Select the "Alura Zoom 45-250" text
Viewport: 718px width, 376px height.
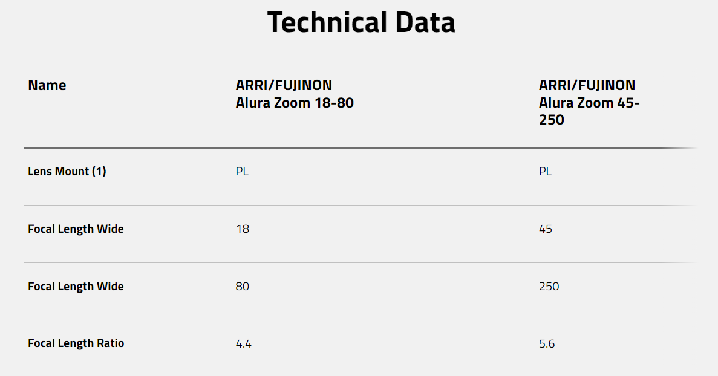[589, 111]
